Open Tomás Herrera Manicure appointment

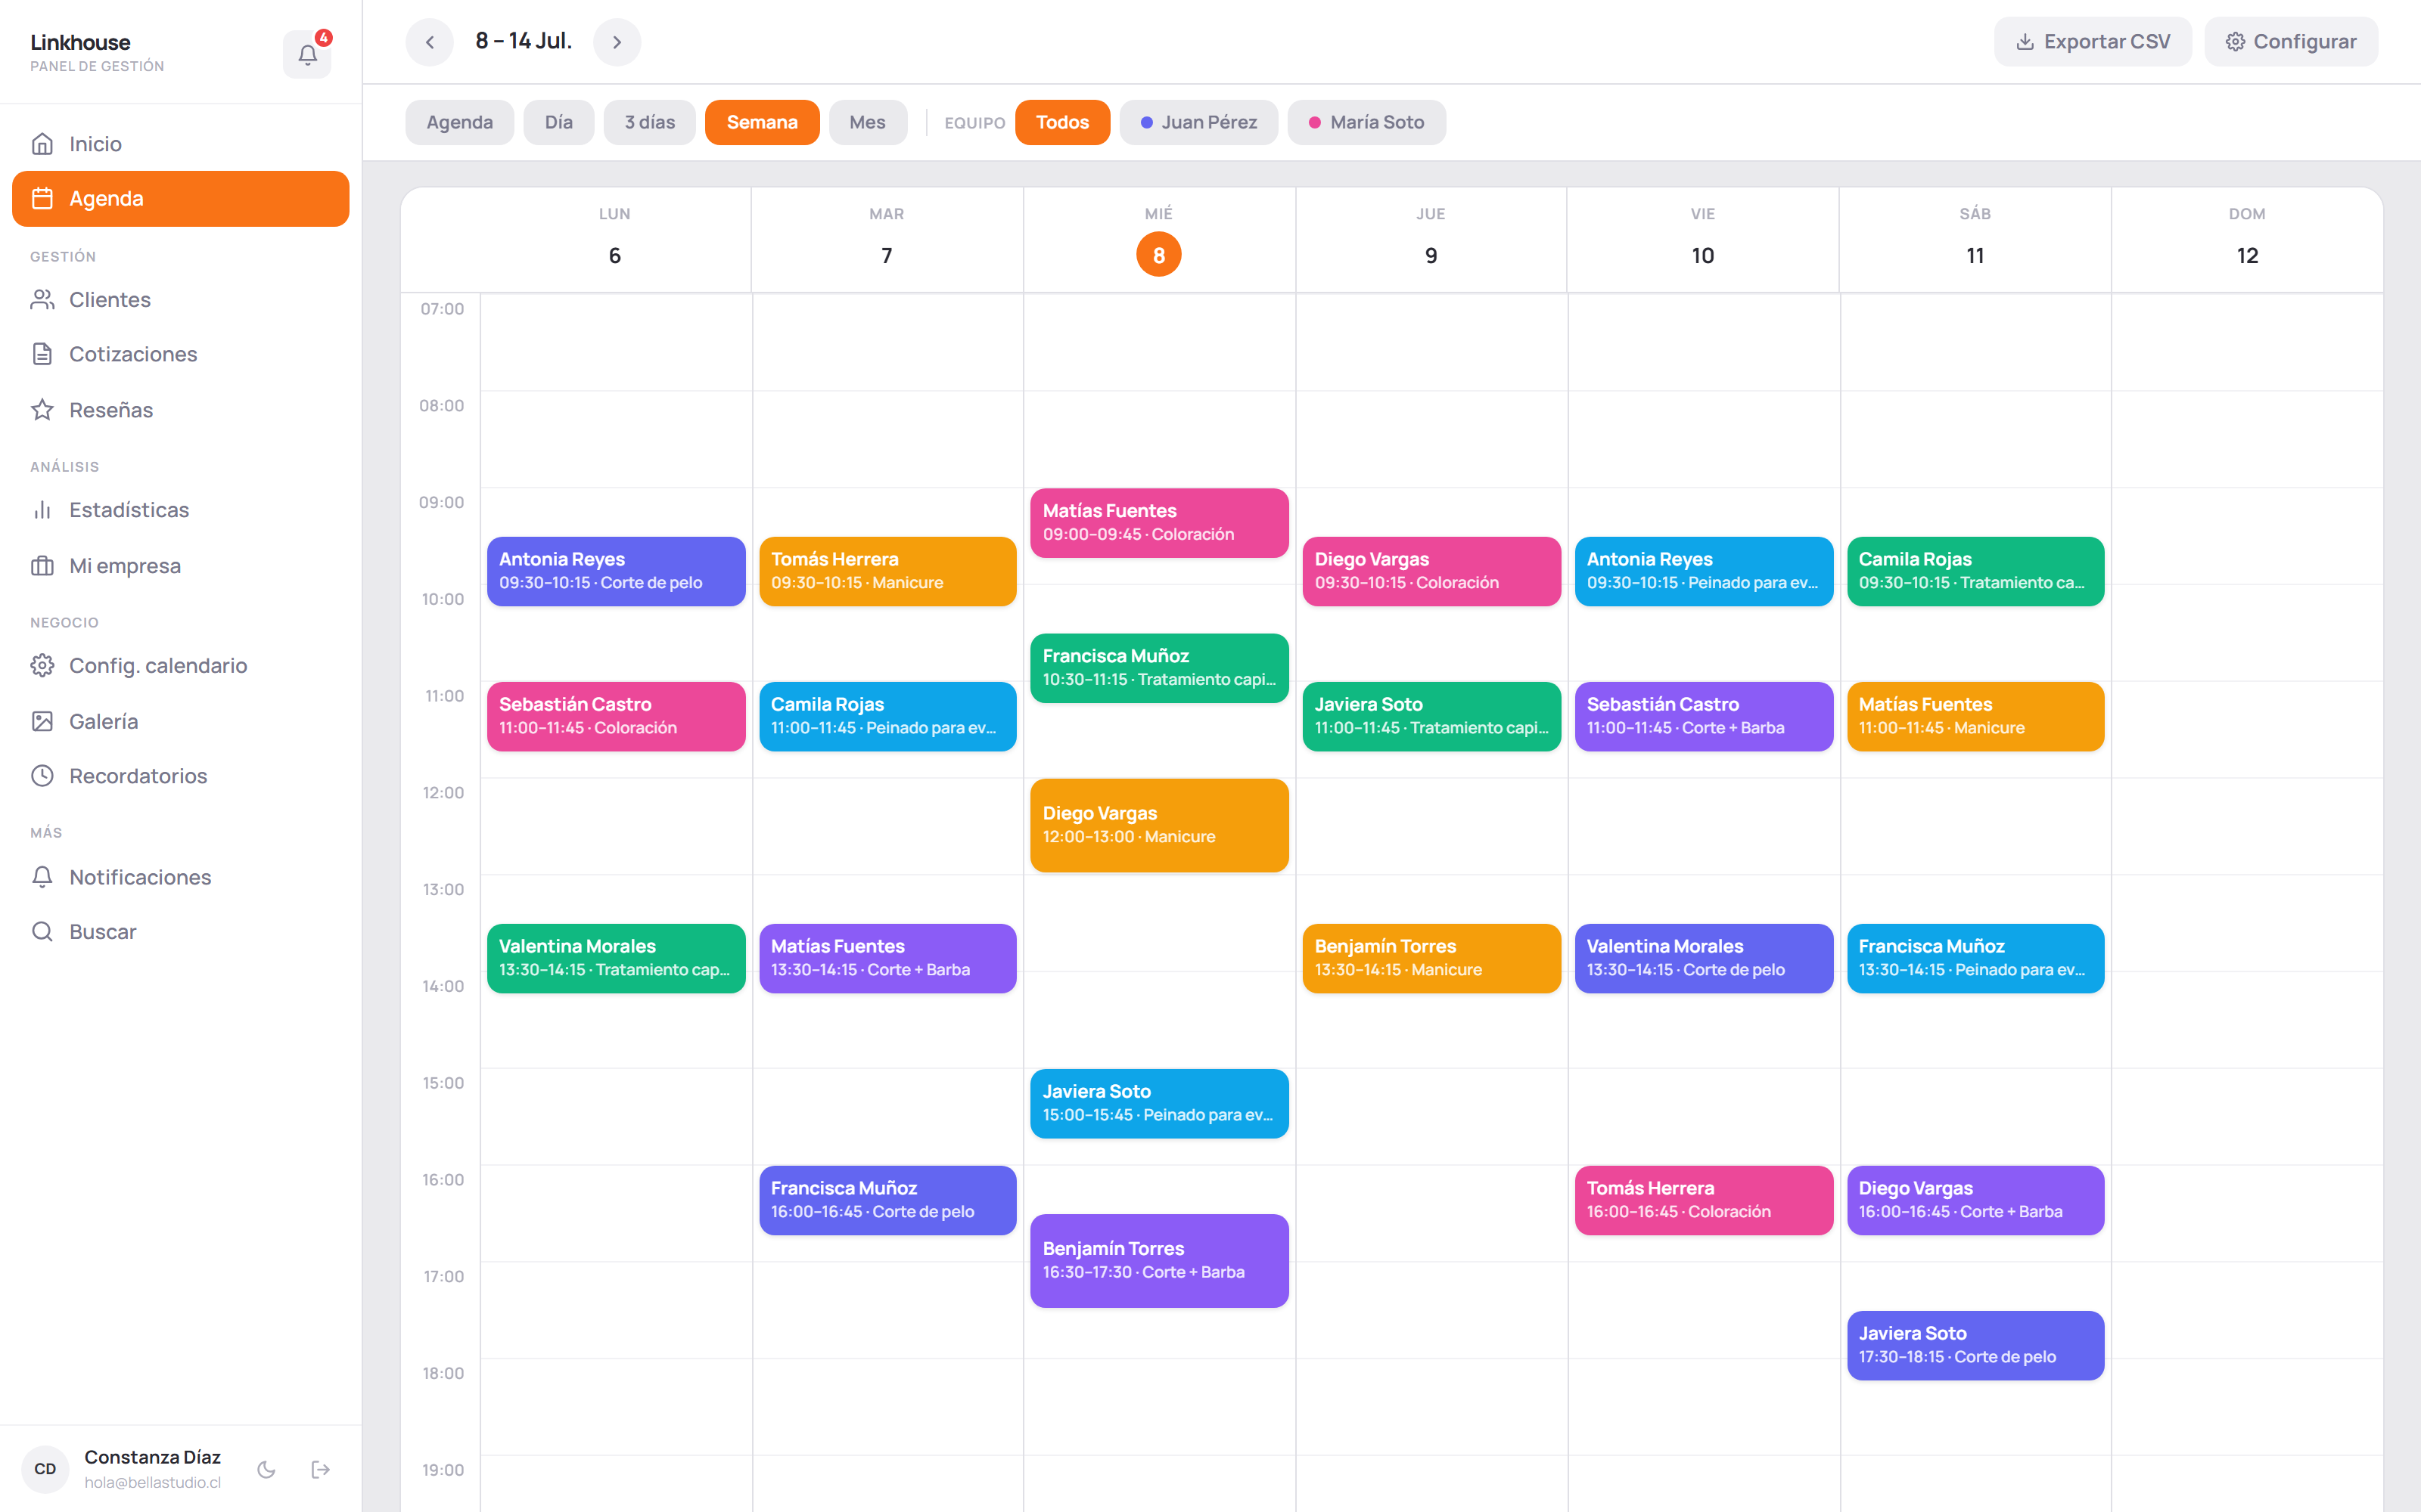[x=887, y=571]
